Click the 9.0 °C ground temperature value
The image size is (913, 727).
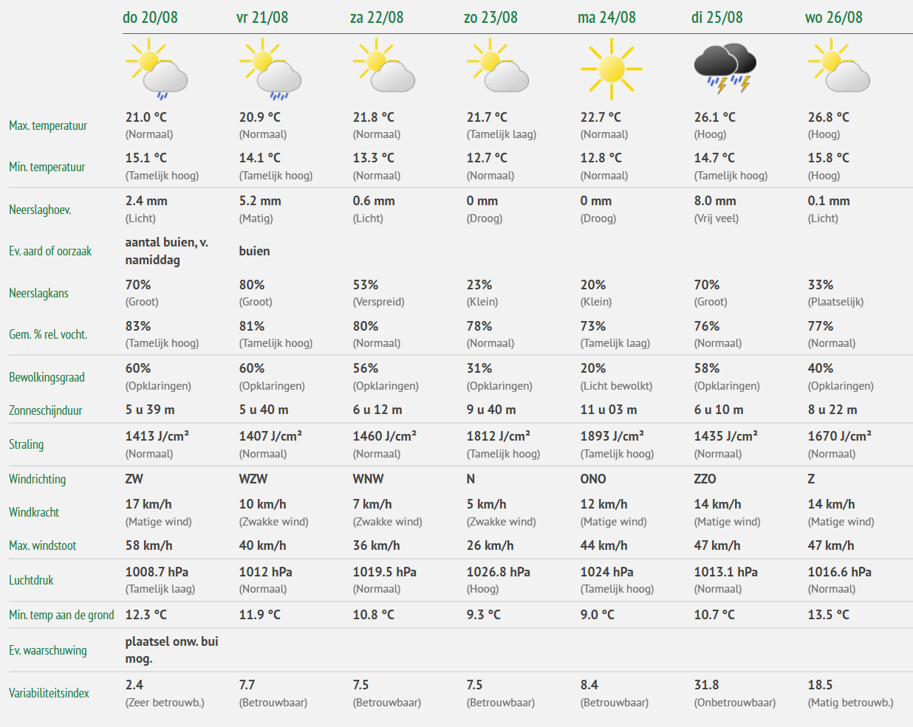click(x=597, y=615)
